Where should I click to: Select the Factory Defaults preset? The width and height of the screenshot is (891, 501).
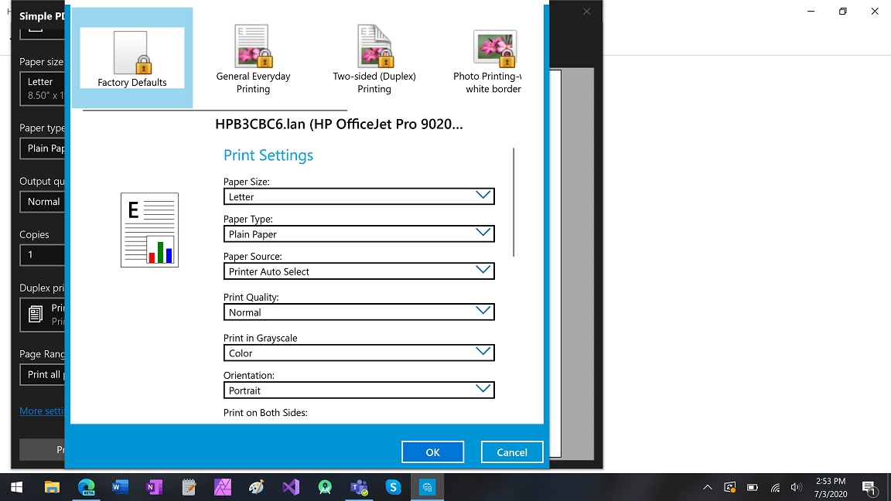pos(132,59)
